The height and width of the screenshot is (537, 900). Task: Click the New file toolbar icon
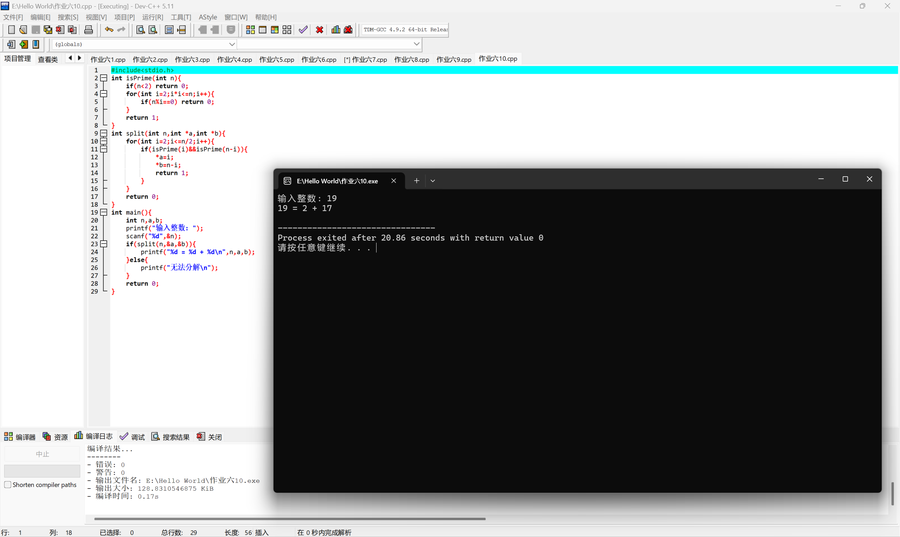(11, 30)
